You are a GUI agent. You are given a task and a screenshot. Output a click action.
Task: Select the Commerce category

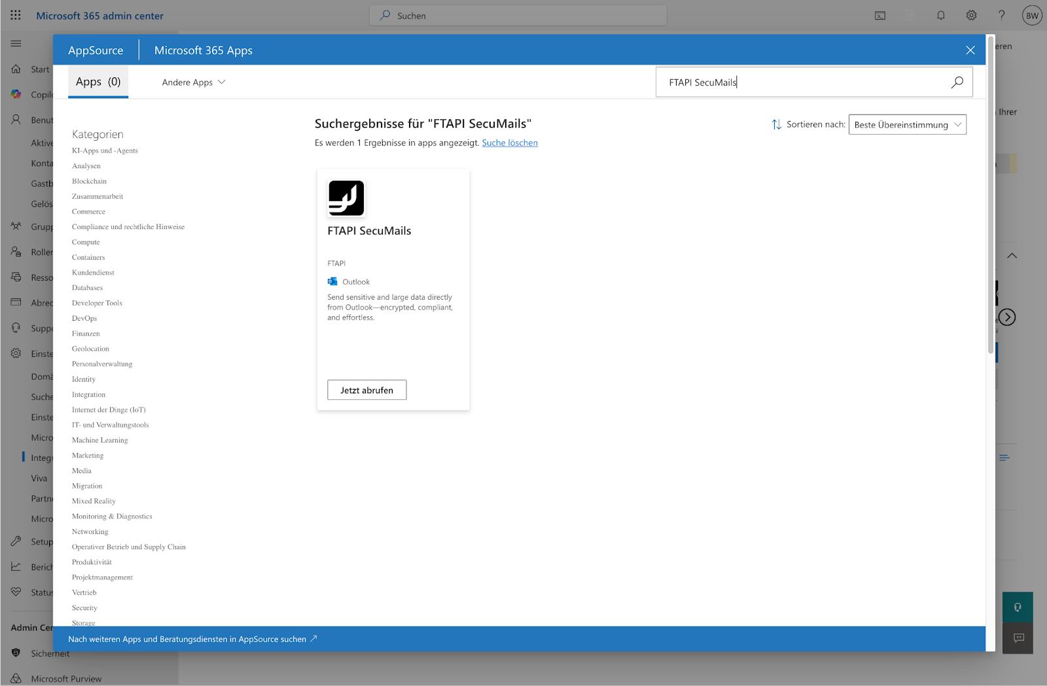tap(88, 212)
